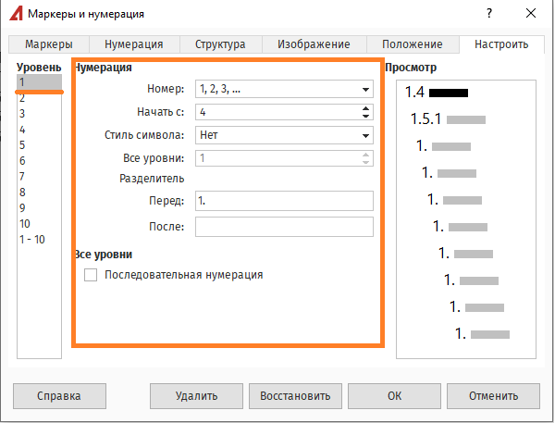Screen dimensions: 555x423
Task: Click the 'После' separator input field
Action: [x=283, y=227]
